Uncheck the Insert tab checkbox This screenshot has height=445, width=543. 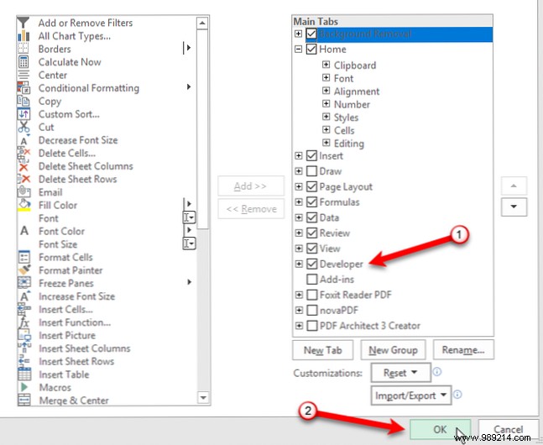(311, 155)
